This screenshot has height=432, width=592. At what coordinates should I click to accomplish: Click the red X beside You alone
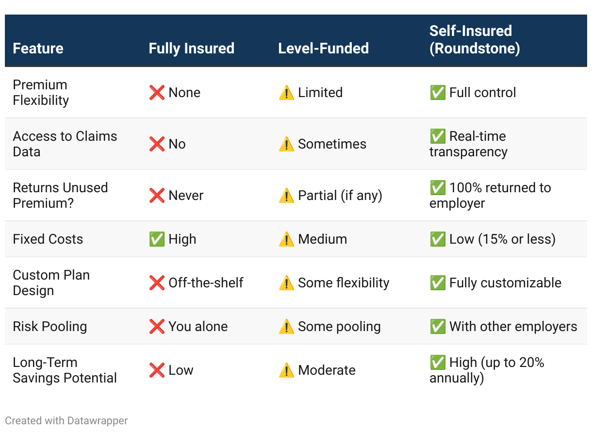tap(157, 327)
